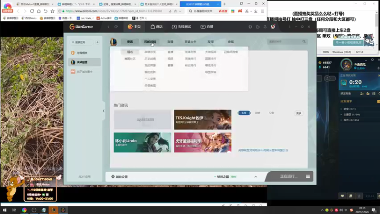Select 英雄联盟 in the WeGame sidebar
This screenshot has height=214, width=380.
[85, 62]
